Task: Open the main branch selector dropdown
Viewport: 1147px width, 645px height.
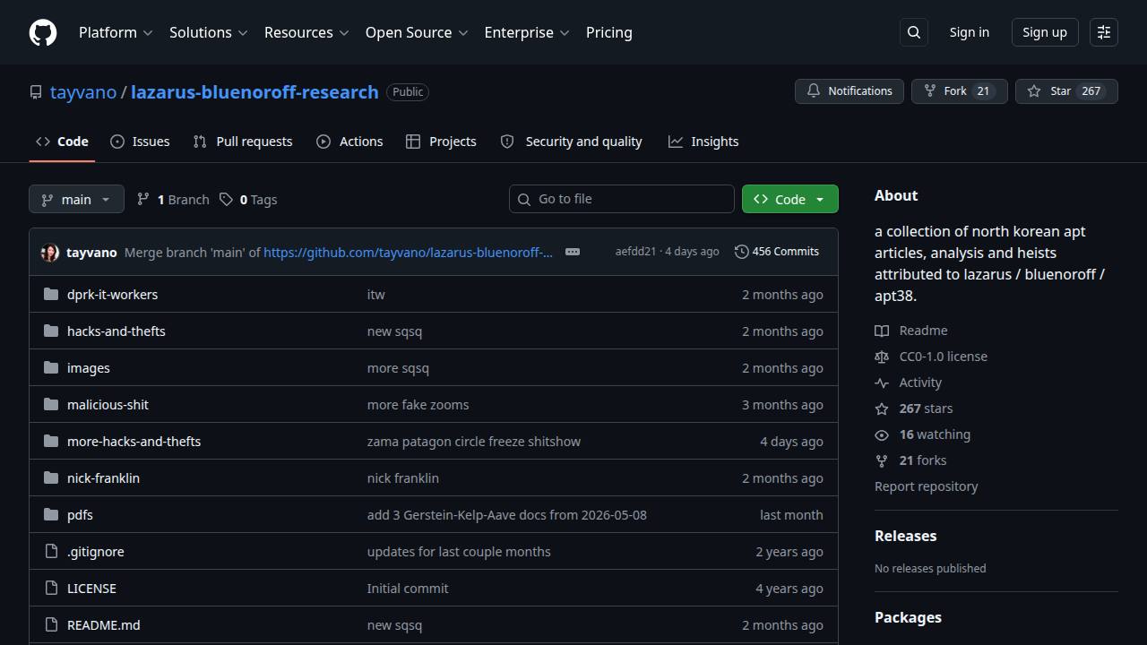Action: click(x=76, y=199)
